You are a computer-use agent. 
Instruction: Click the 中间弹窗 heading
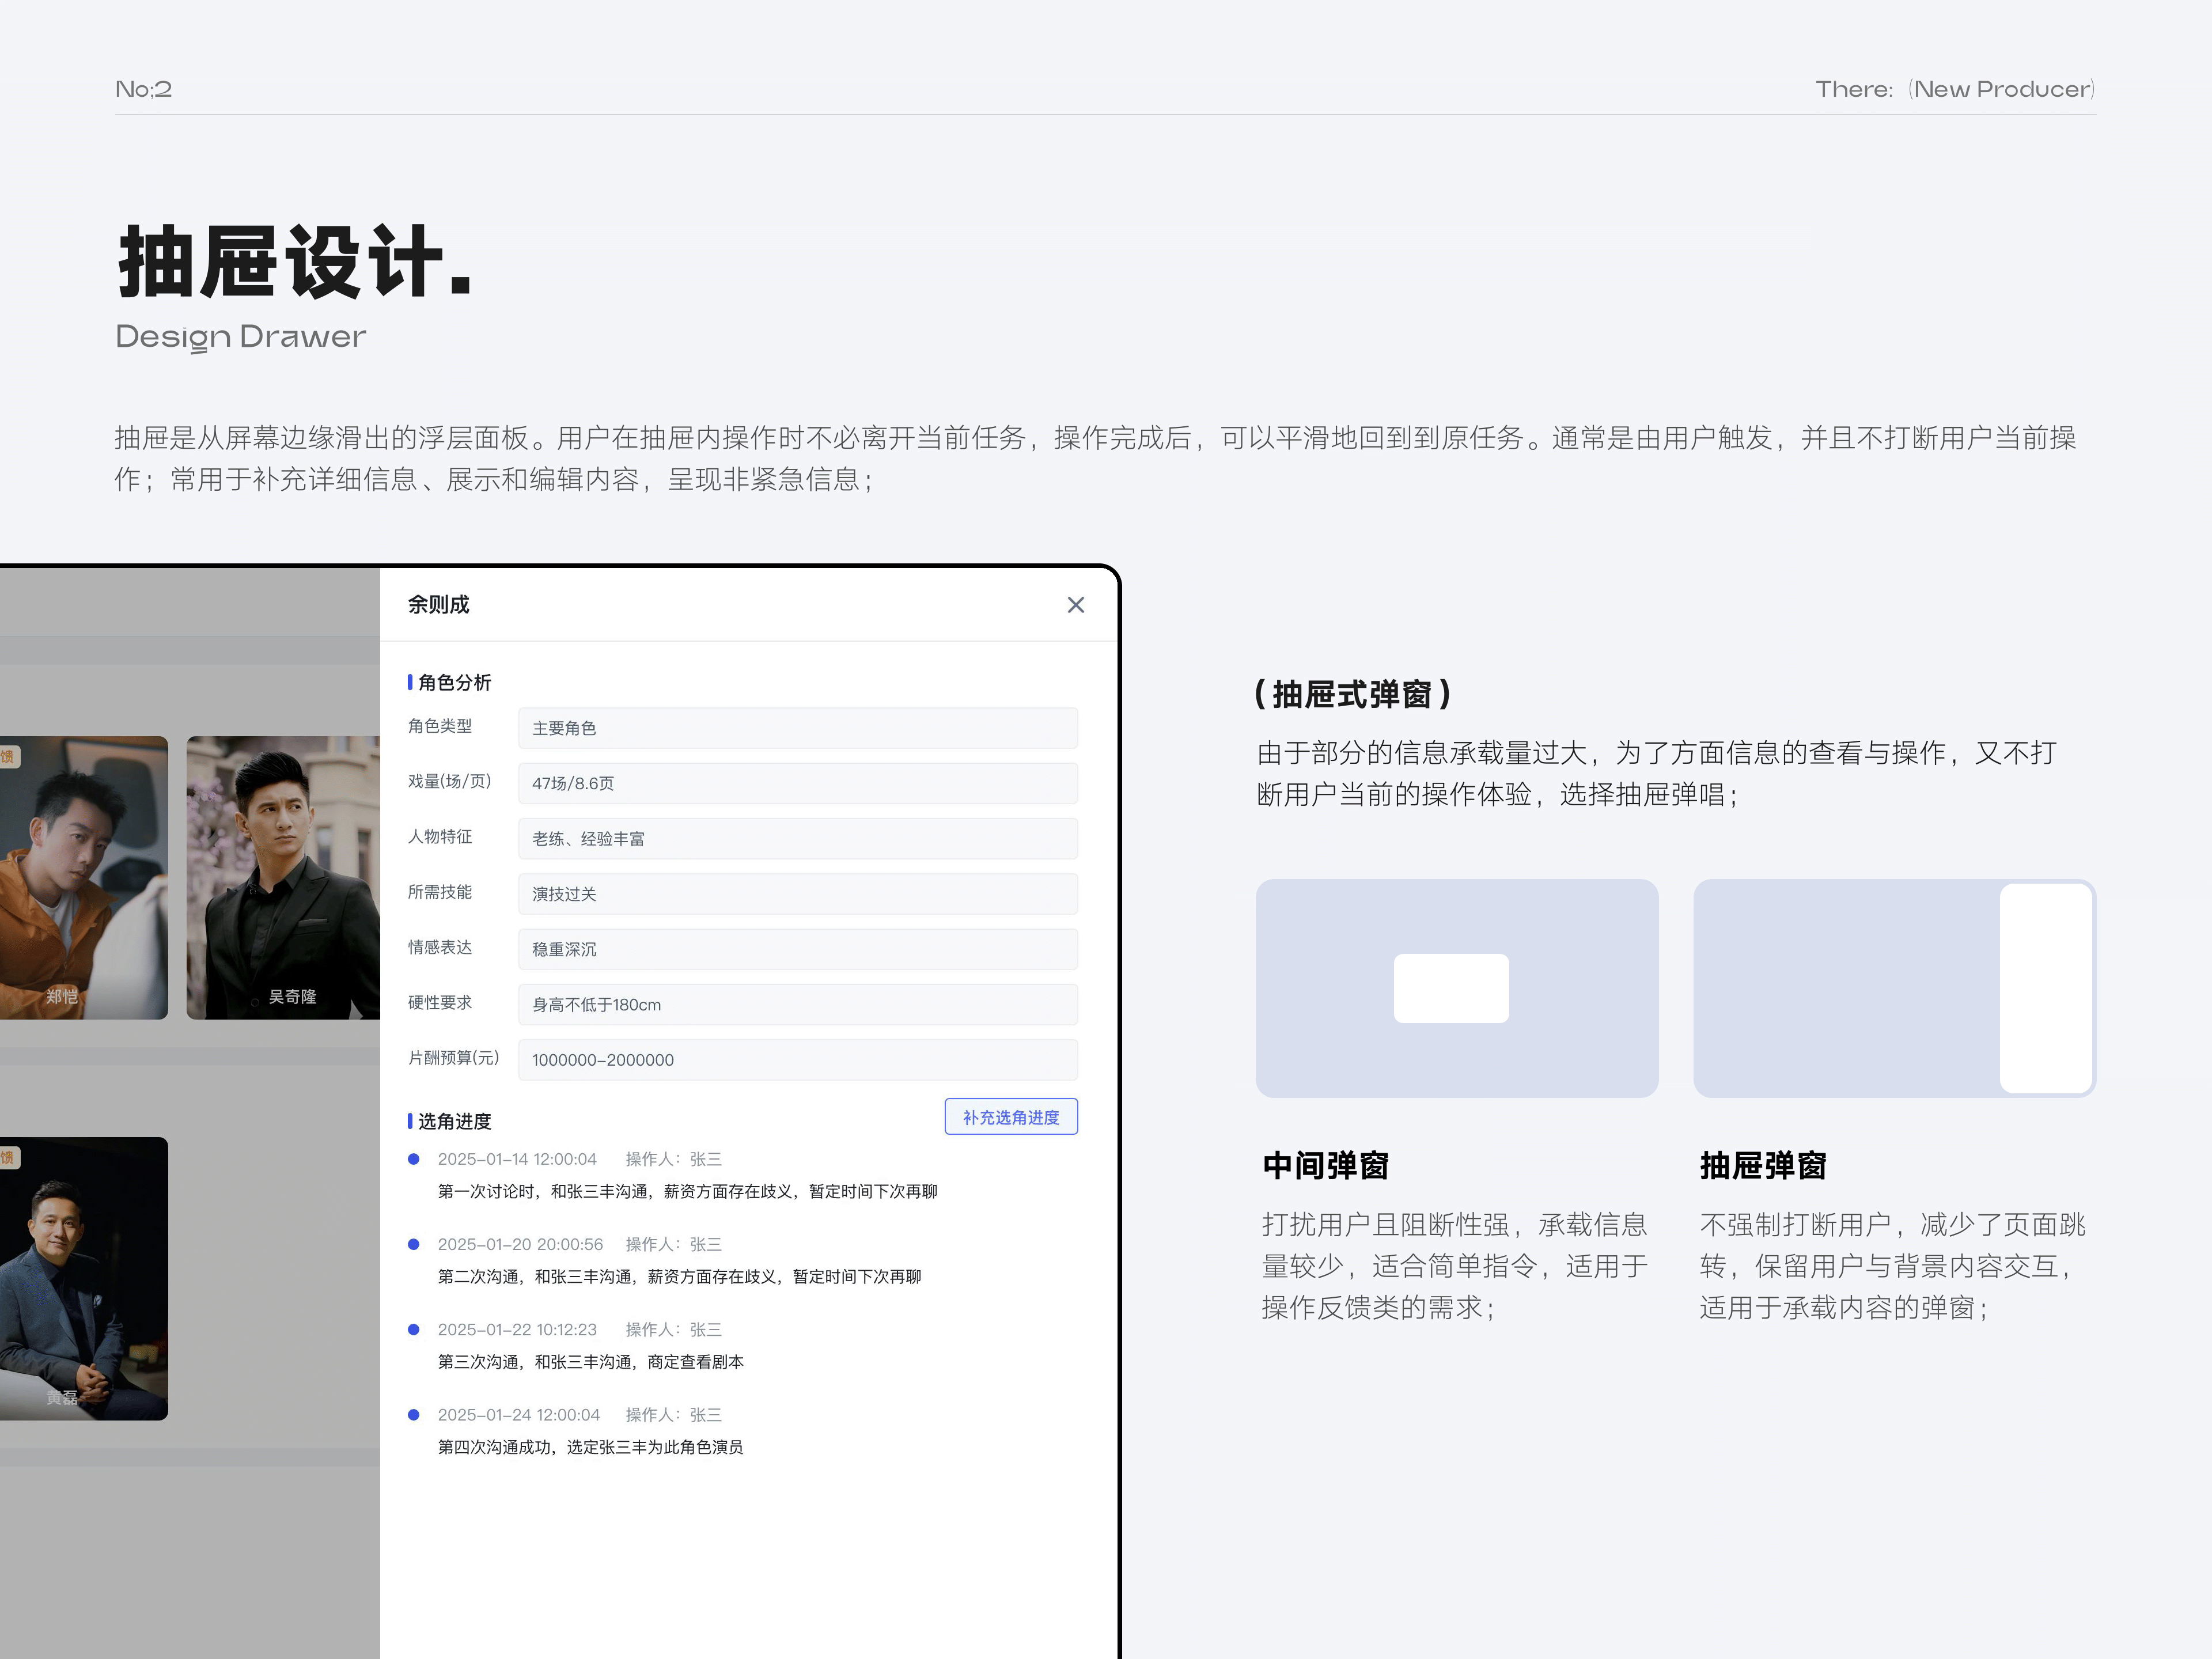[1325, 1165]
